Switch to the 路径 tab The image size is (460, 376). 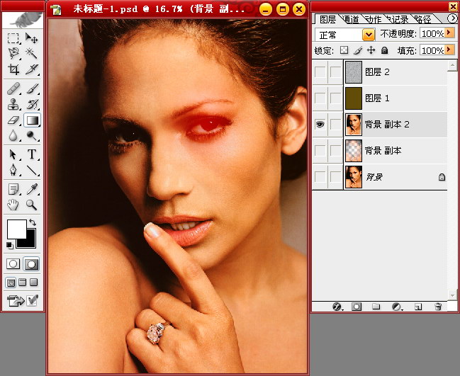click(423, 19)
